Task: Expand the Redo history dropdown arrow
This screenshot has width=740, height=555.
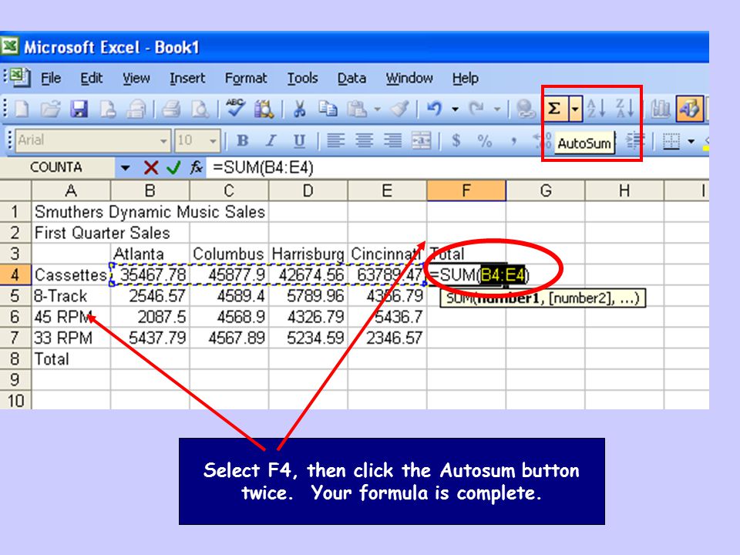Action: [497, 109]
